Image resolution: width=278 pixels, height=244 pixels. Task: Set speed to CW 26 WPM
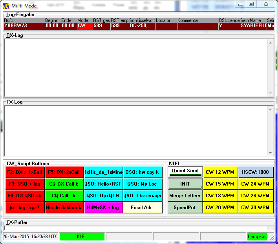tap(256, 196)
